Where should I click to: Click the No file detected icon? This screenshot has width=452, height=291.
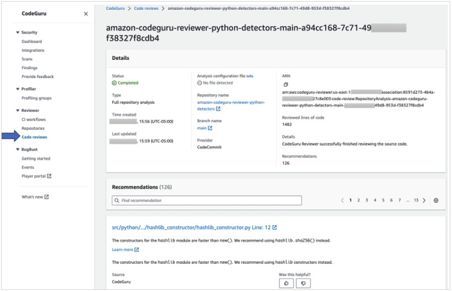click(199, 83)
